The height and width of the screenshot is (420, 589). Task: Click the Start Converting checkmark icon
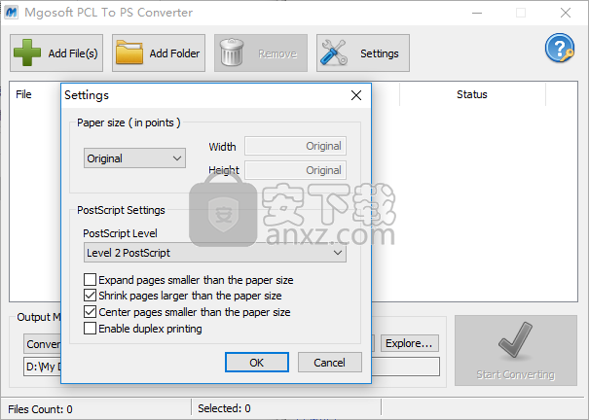[x=515, y=344]
